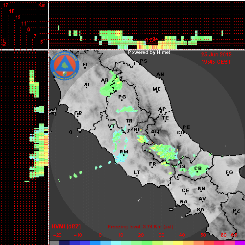Image resolution: width=245 pixels, height=245 pixels.
Task: Click the 25 Jun 2013 date label
Action: tap(216, 54)
